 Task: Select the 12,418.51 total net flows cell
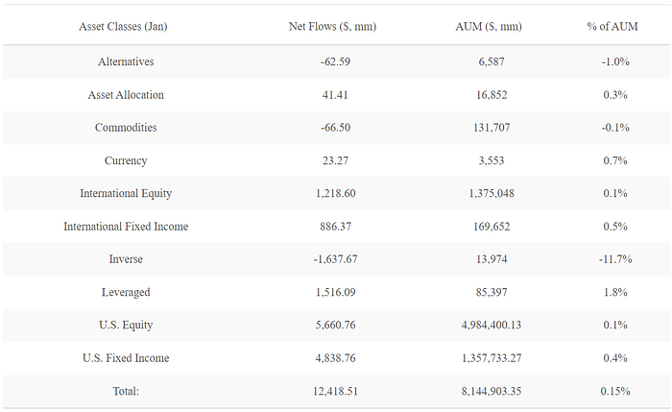(x=335, y=392)
